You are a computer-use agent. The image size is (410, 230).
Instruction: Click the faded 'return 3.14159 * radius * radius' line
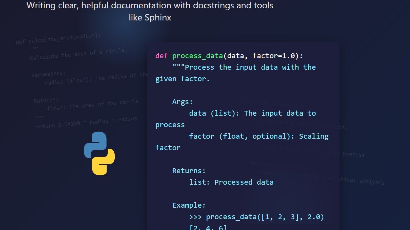86,122
